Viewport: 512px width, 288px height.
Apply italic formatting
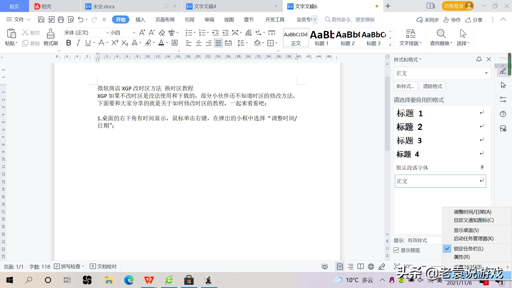coord(78,43)
